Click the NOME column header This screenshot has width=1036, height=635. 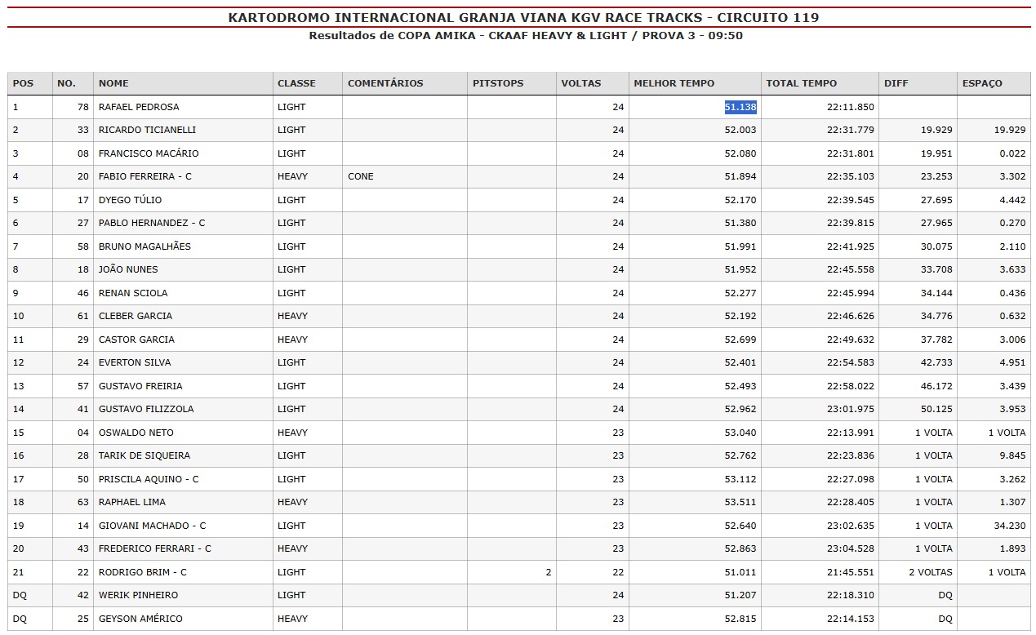click(x=183, y=83)
